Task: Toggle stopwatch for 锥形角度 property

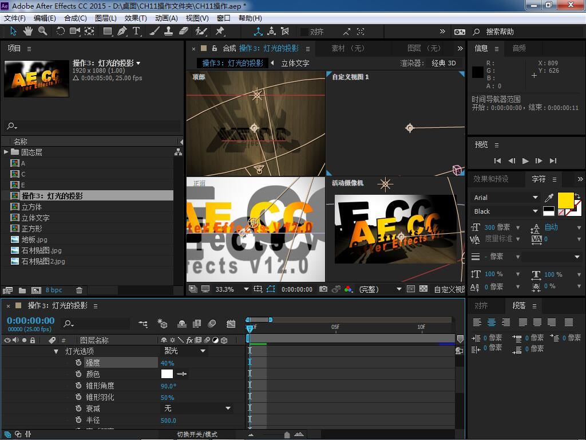Action: [x=78, y=386]
